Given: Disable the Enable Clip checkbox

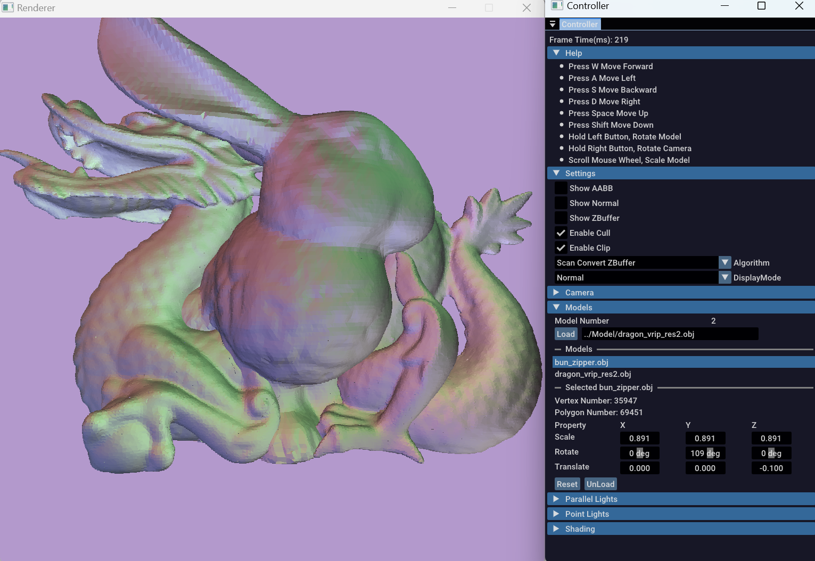Looking at the screenshot, I should click(561, 248).
